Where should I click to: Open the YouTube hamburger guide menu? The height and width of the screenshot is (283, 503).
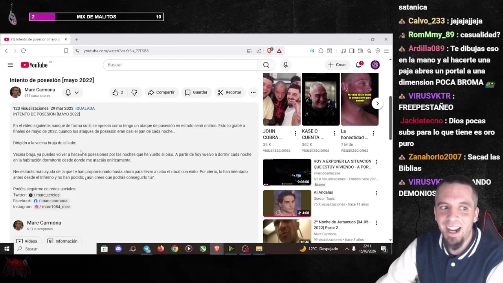coord(10,65)
